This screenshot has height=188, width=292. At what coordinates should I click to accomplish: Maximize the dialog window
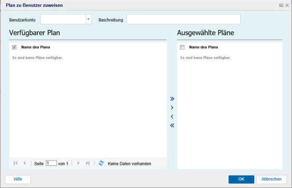coord(281,5)
